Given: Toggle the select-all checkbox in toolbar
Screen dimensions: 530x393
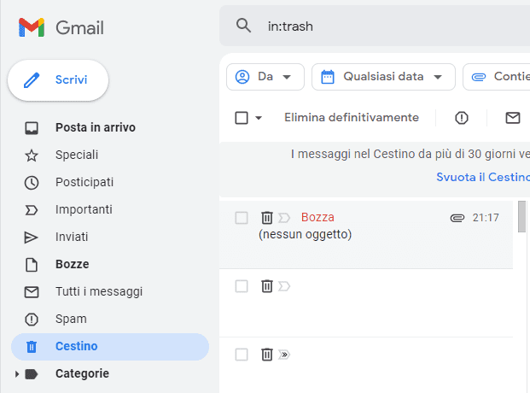Looking at the screenshot, I should click(242, 118).
